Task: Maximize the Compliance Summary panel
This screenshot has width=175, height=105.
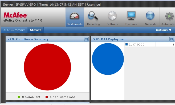Action: (x=86, y=39)
